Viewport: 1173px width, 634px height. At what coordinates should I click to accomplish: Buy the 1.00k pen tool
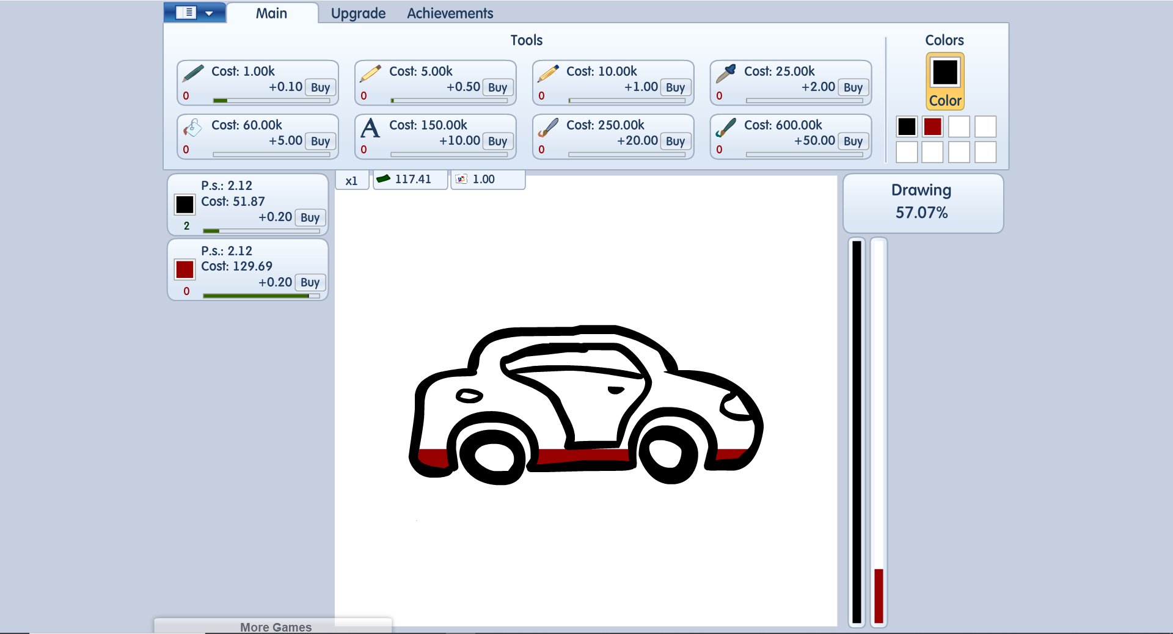tap(320, 87)
